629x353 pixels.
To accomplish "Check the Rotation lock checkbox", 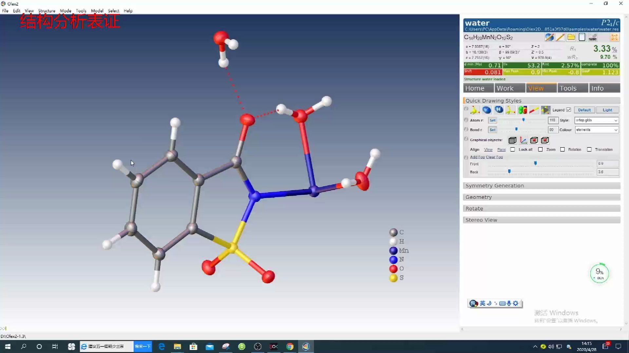I will (562, 149).
